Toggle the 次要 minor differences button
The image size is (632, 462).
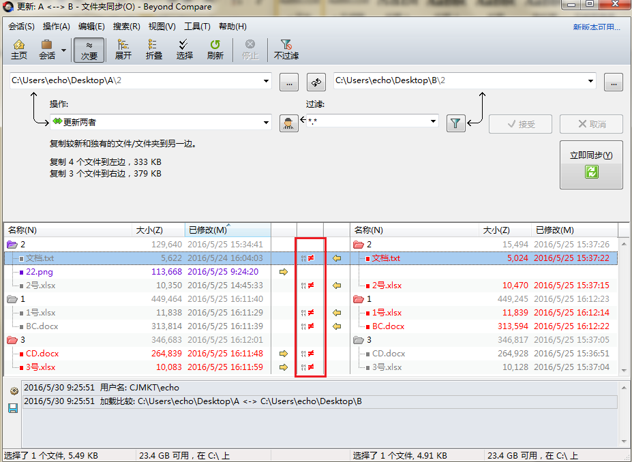coord(89,49)
